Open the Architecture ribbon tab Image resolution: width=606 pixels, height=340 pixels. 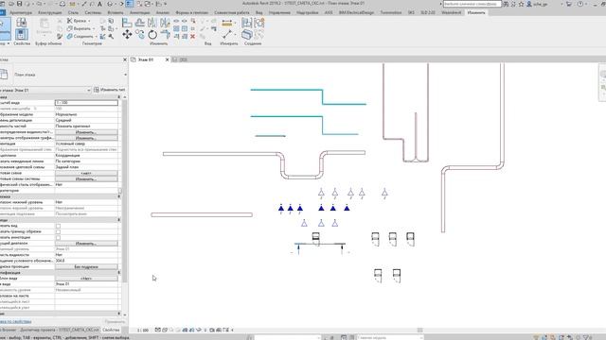click(21, 12)
